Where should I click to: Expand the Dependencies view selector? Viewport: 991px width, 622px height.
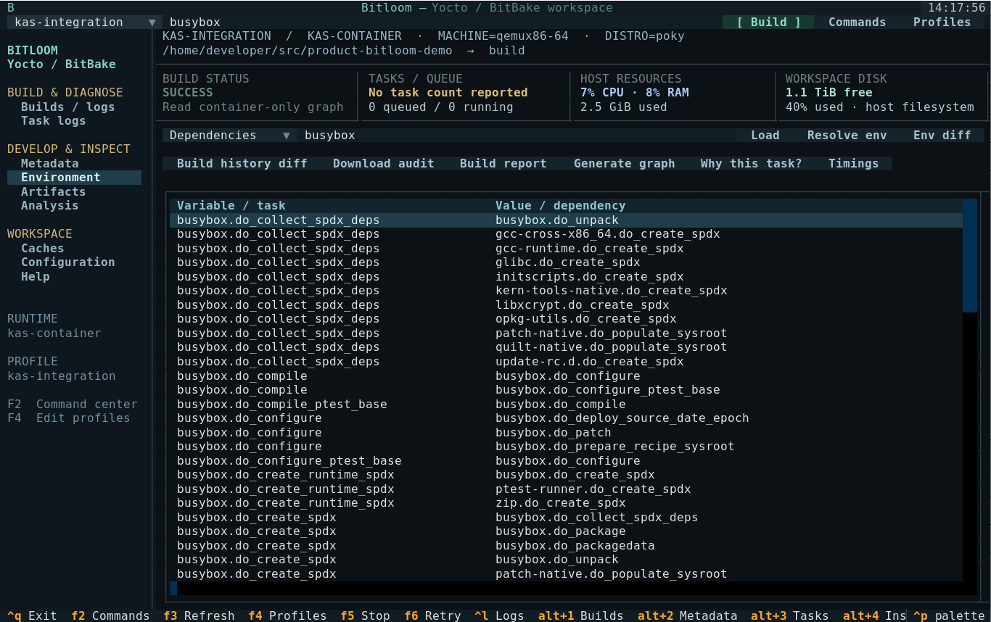pos(230,136)
